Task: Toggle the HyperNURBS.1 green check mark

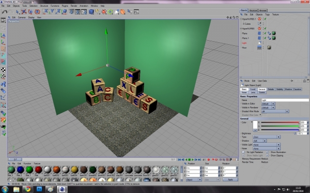Action: (x=266, y=19)
